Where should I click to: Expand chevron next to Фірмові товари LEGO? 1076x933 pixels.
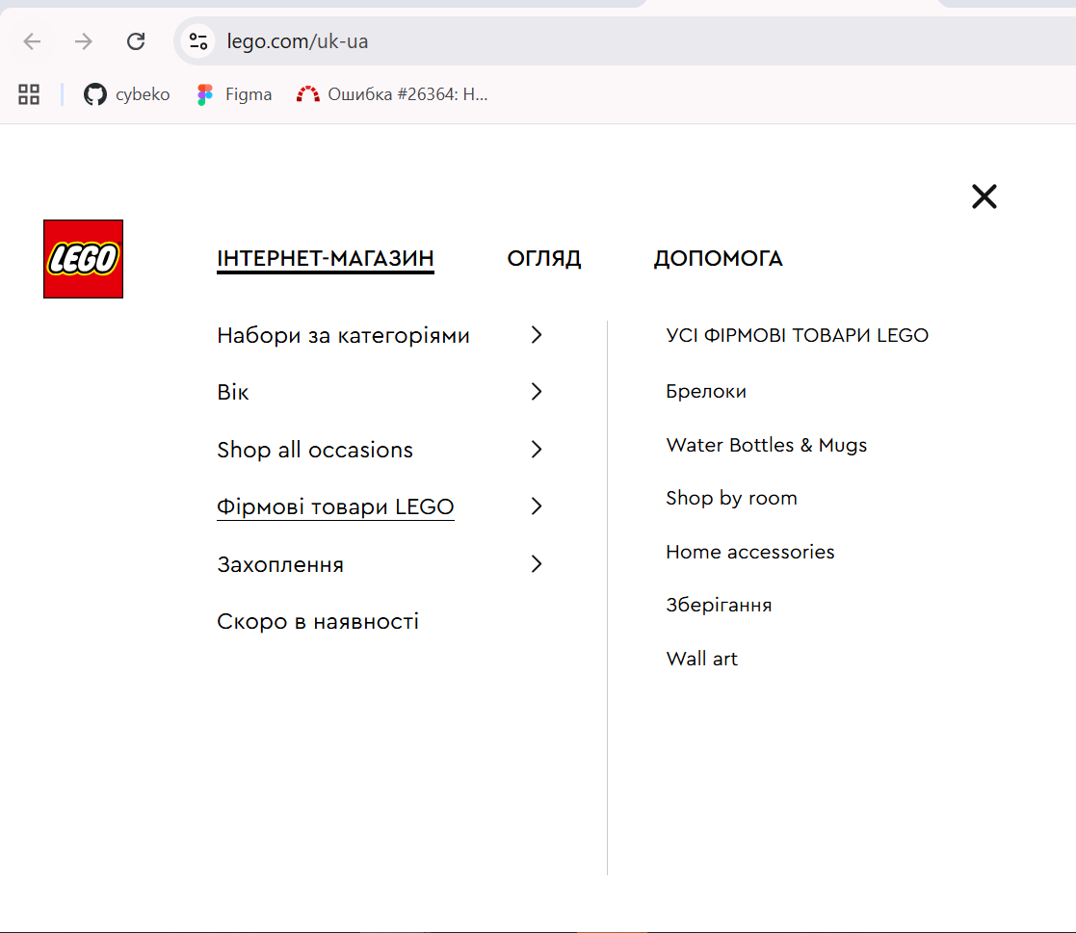pyautogui.click(x=537, y=506)
